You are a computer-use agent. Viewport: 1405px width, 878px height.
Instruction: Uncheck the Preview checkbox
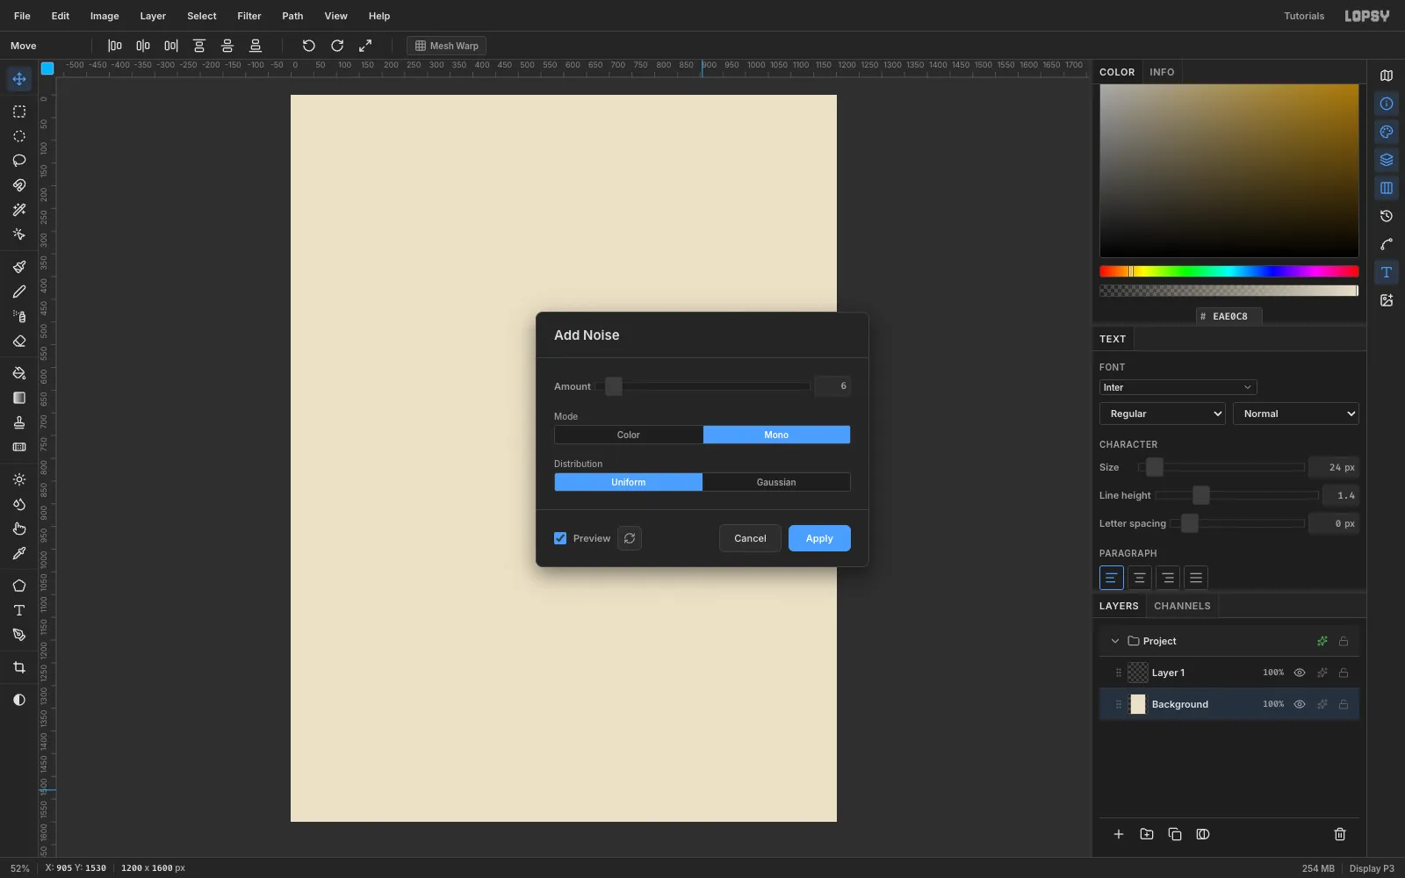[x=560, y=538]
